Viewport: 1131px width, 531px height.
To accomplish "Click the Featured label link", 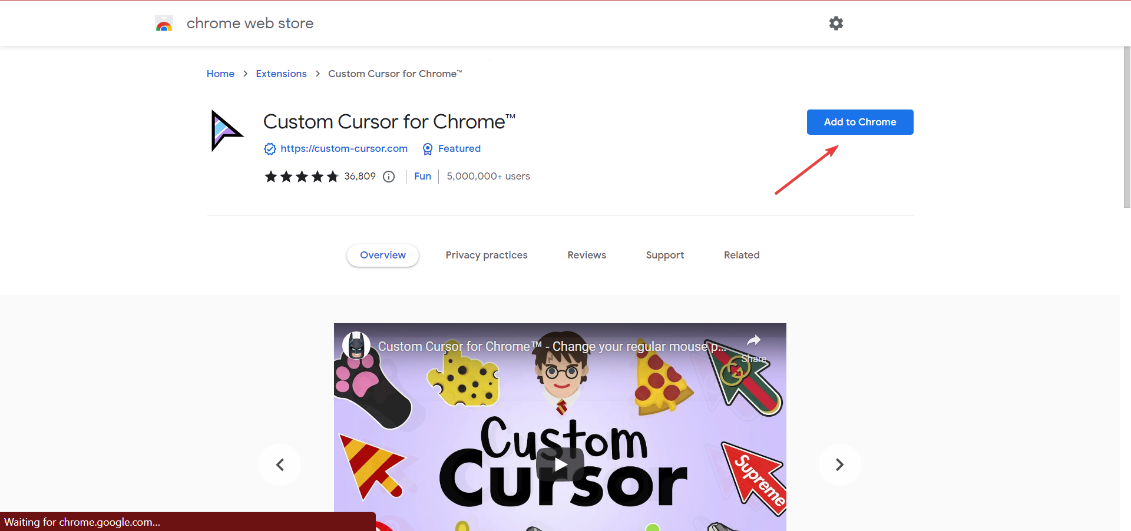I will pos(459,148).
